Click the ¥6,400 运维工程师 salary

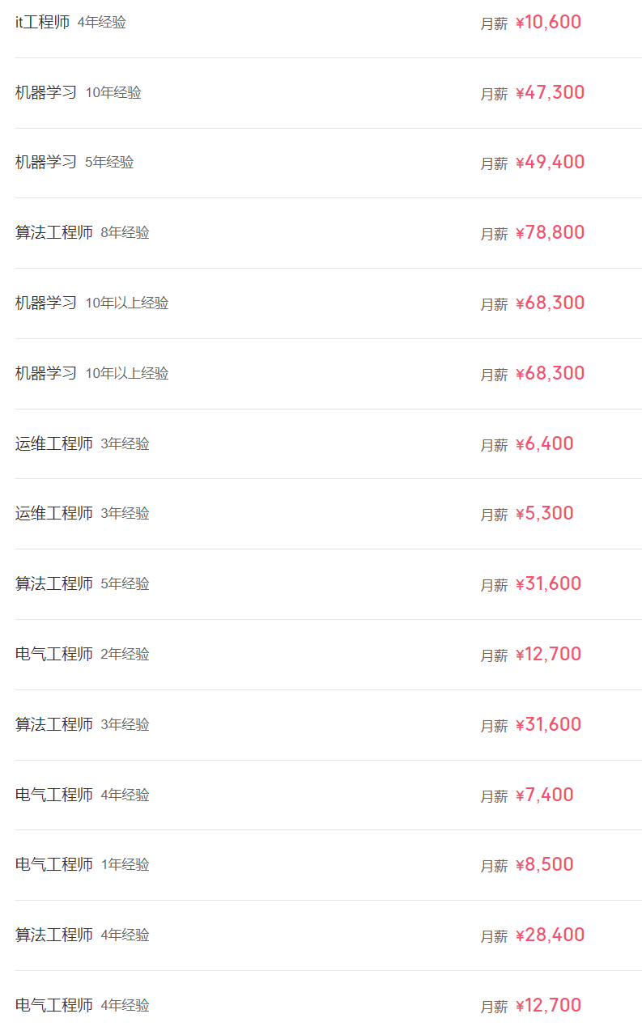pyautogui.click(x=544, y=444)
